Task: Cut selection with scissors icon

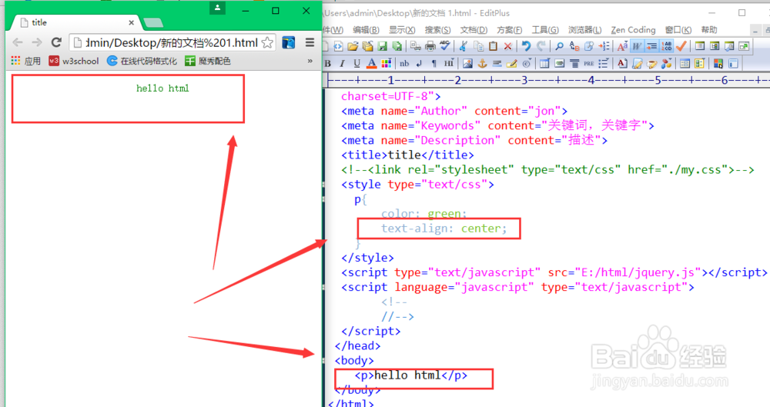Action: click(464, 46)
